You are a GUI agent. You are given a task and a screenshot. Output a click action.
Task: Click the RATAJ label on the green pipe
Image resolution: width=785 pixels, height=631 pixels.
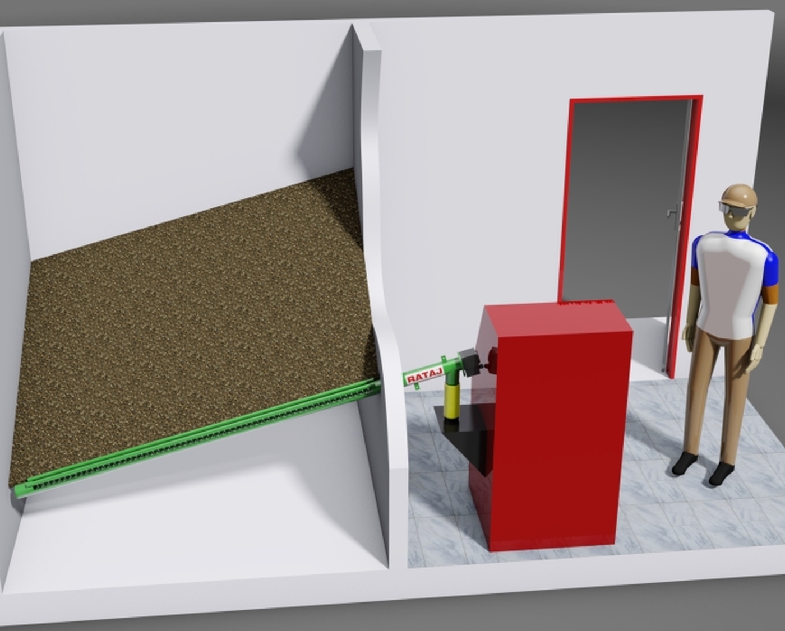(x=424, y=375)
